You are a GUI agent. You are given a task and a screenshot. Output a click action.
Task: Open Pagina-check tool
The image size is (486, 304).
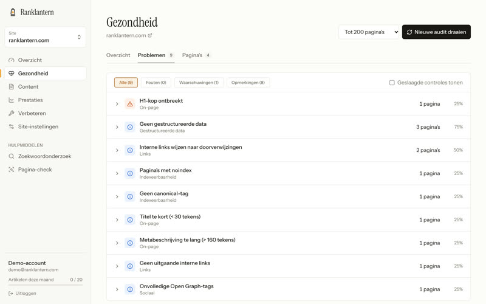(x=45, y=170)
